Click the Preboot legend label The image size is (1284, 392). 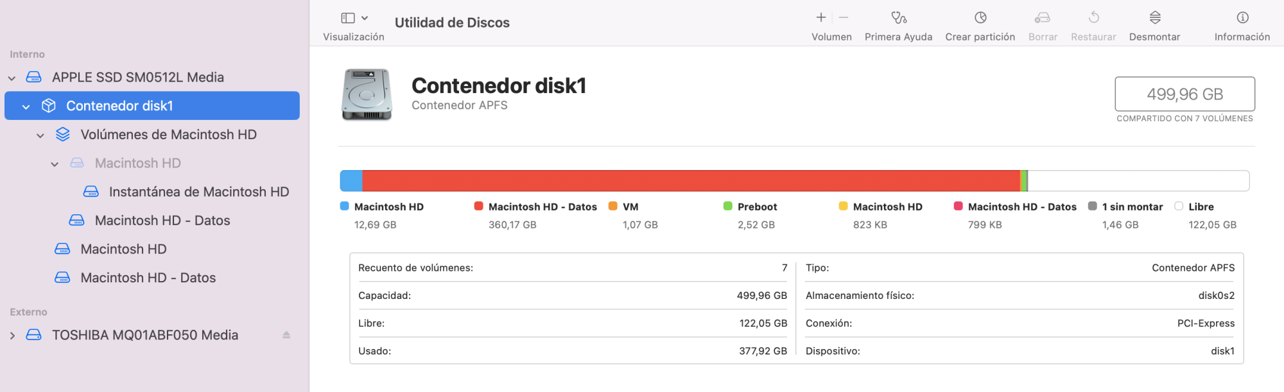[x=758, y=207]
